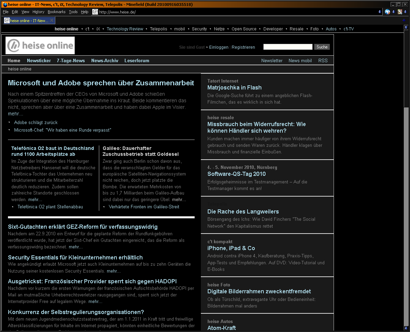Click the Einloggen link

pos(218,47)
